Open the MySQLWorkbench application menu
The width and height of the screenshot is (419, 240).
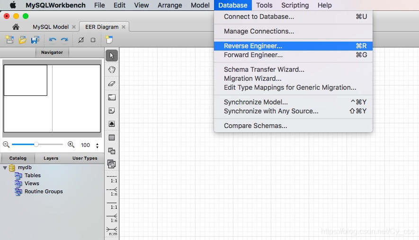click(x=55, y=5)
